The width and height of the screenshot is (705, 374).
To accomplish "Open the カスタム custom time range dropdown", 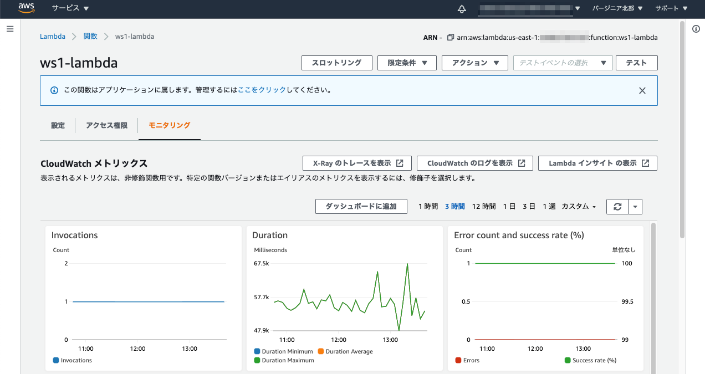I will [579, 207].
